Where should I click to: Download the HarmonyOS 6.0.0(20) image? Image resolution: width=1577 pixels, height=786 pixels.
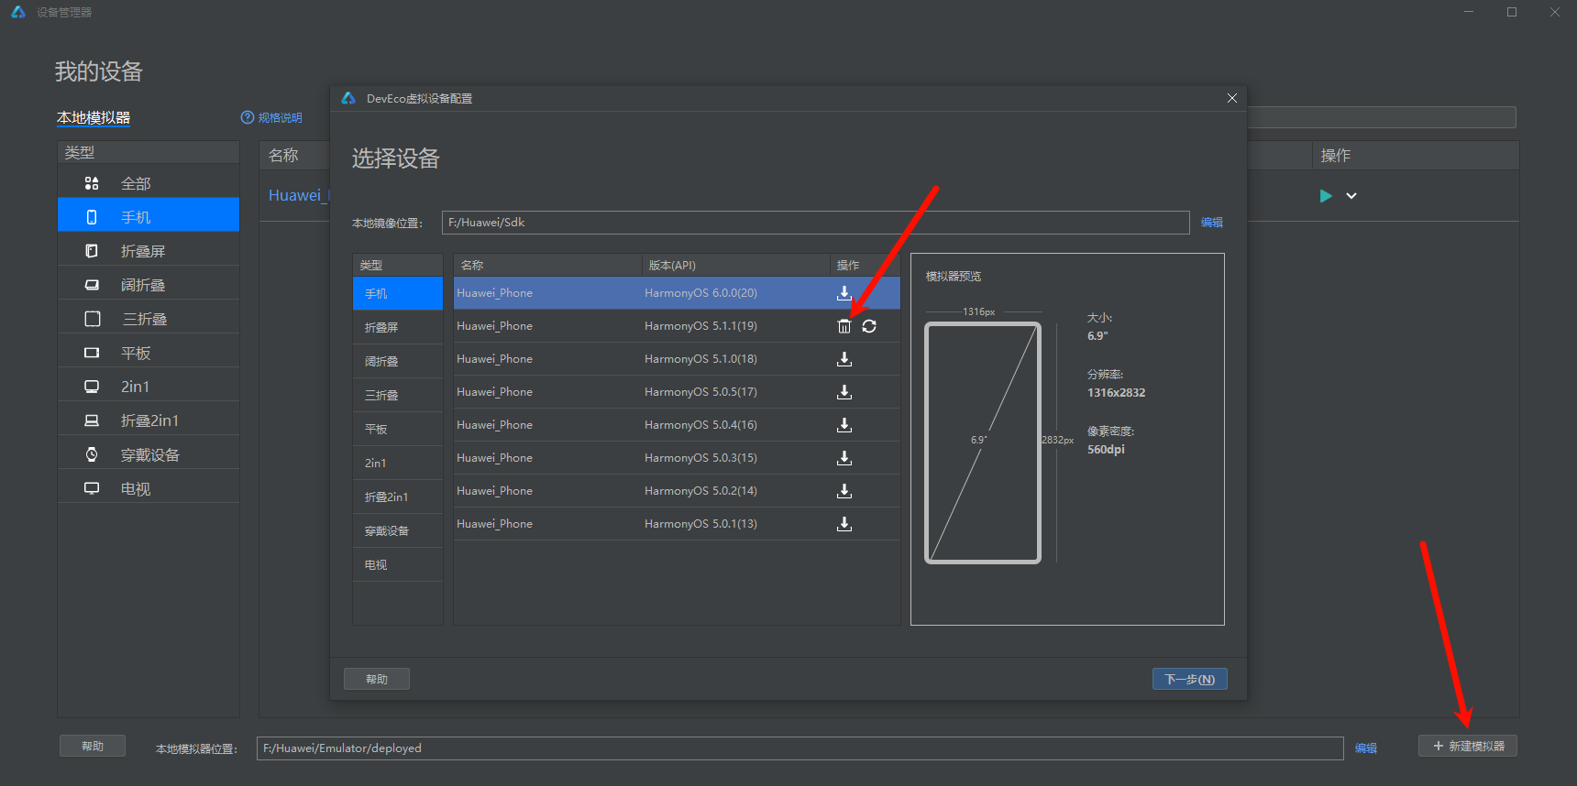click(844, 293)
